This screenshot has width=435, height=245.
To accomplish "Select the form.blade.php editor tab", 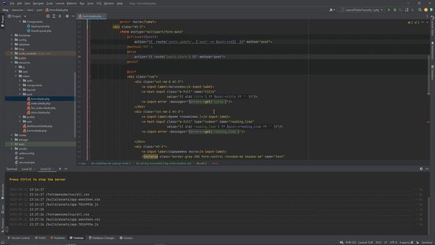I will [x=92, y=16].
